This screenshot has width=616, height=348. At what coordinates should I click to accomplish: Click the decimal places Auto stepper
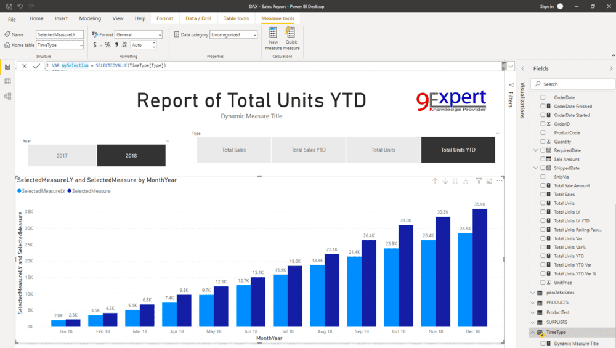154,45
